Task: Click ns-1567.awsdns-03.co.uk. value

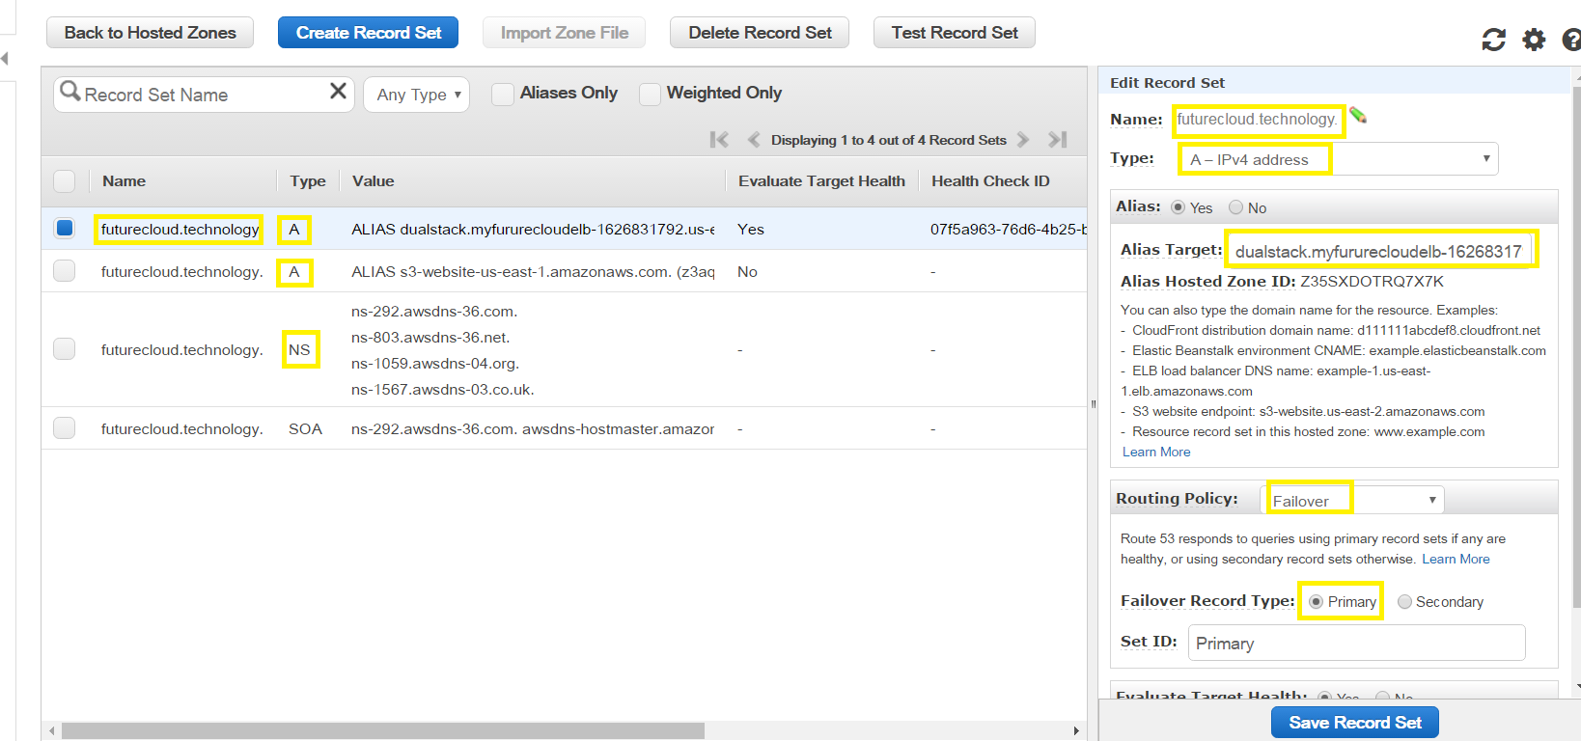Action: point(442,390)
